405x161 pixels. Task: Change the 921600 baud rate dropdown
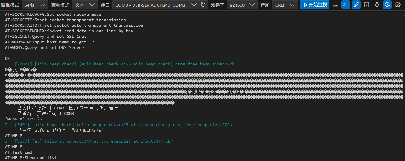242,5
